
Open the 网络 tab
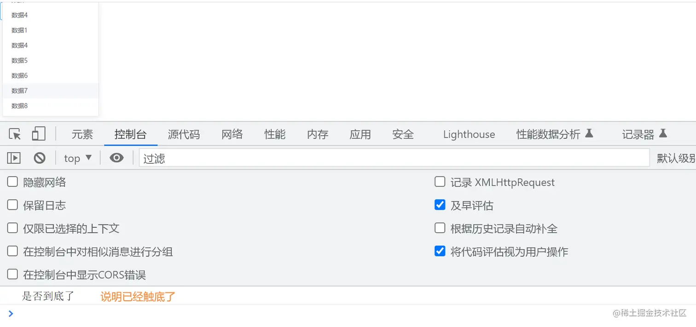pyautogui.click(x=232, y=134)
